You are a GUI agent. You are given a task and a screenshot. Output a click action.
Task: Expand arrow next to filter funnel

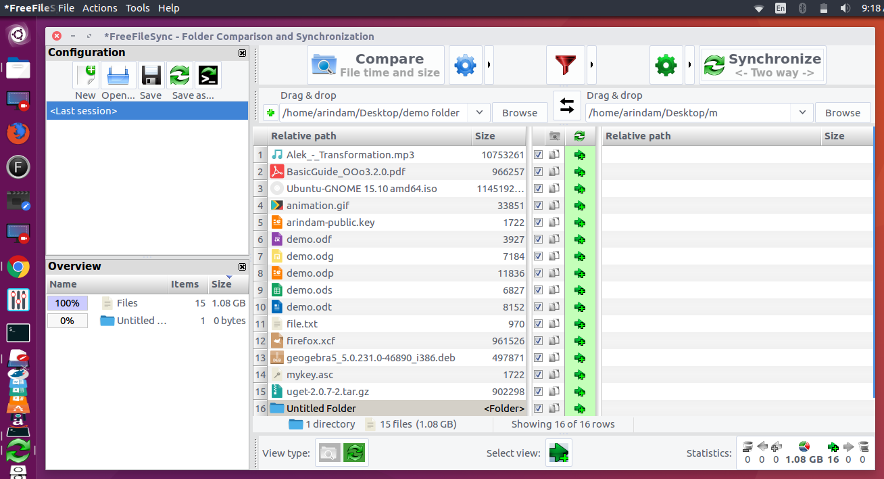tap(592, 65)
